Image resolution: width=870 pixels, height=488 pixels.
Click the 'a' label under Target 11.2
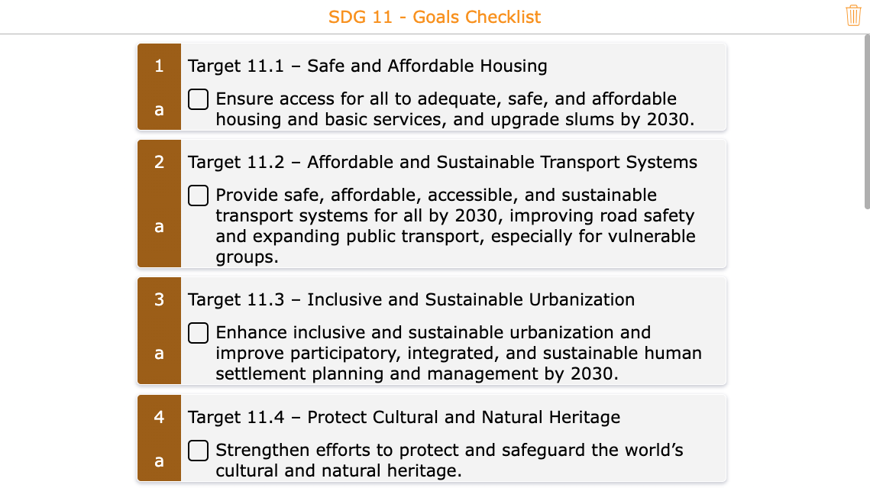pyautogui.click(x=159, y=226)
